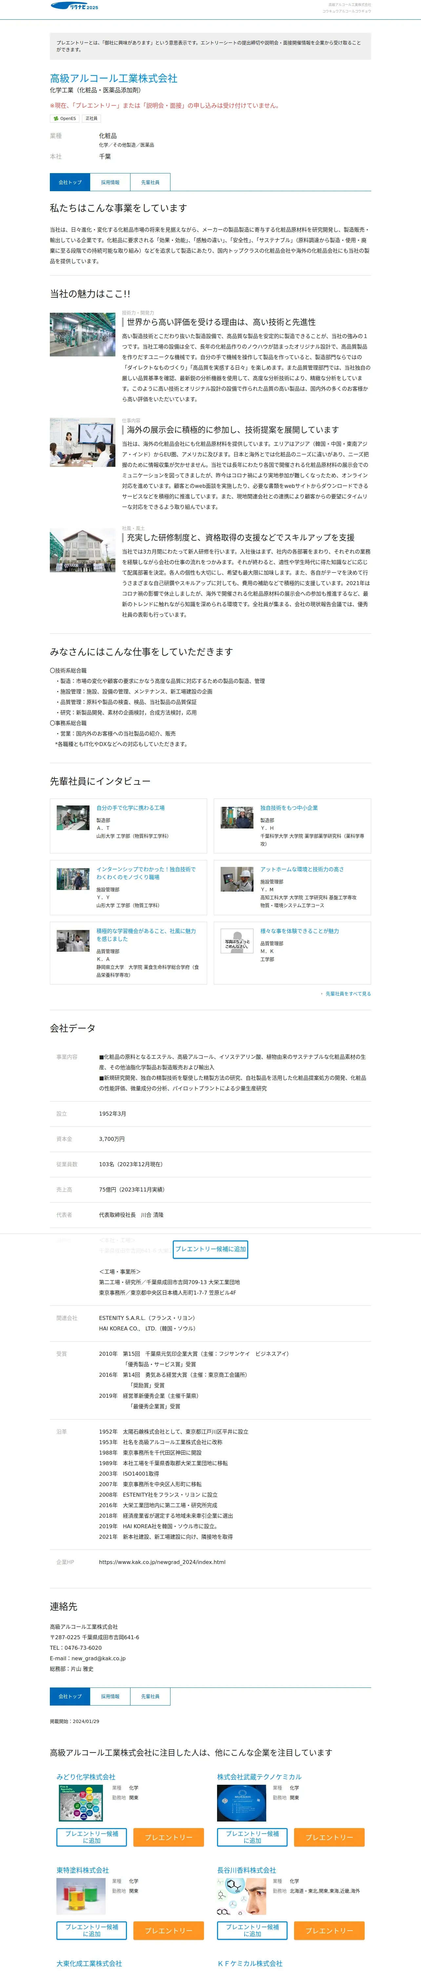Click photo of employee Y.H
The height and width of the screenshot is (1971, 421).
coord(237,818)
